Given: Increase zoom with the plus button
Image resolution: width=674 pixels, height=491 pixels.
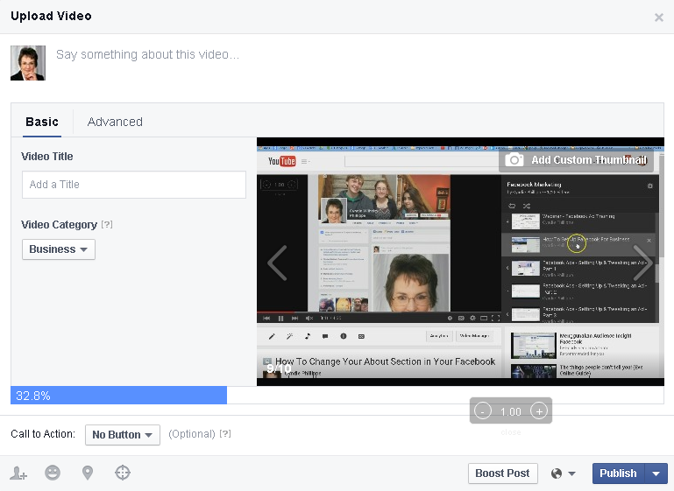Looking at the screenshot, I should click(539, 411).
